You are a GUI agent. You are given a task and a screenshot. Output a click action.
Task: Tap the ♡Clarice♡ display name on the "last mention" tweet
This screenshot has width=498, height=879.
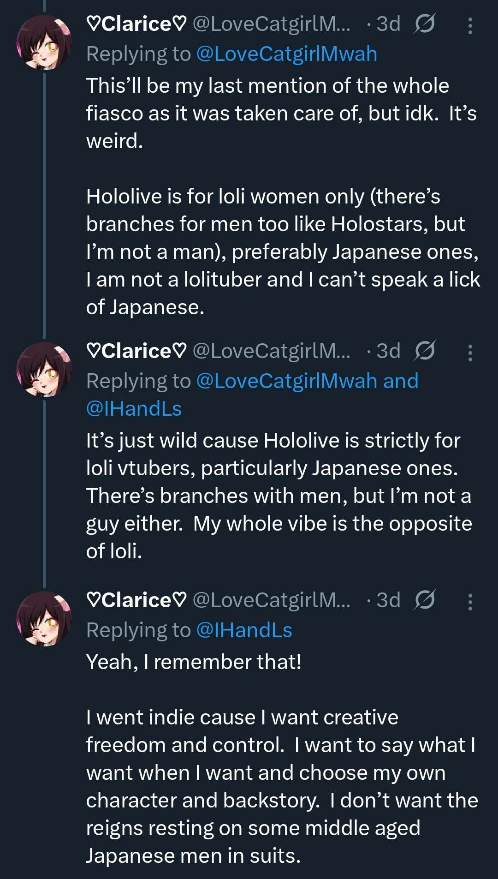136,24
